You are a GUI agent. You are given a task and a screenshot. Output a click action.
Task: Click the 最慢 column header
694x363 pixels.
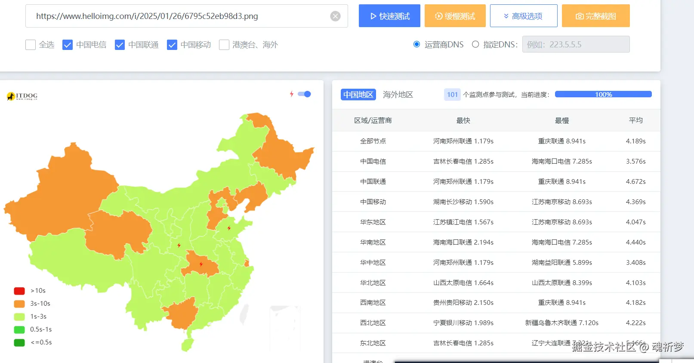point(562,121)
